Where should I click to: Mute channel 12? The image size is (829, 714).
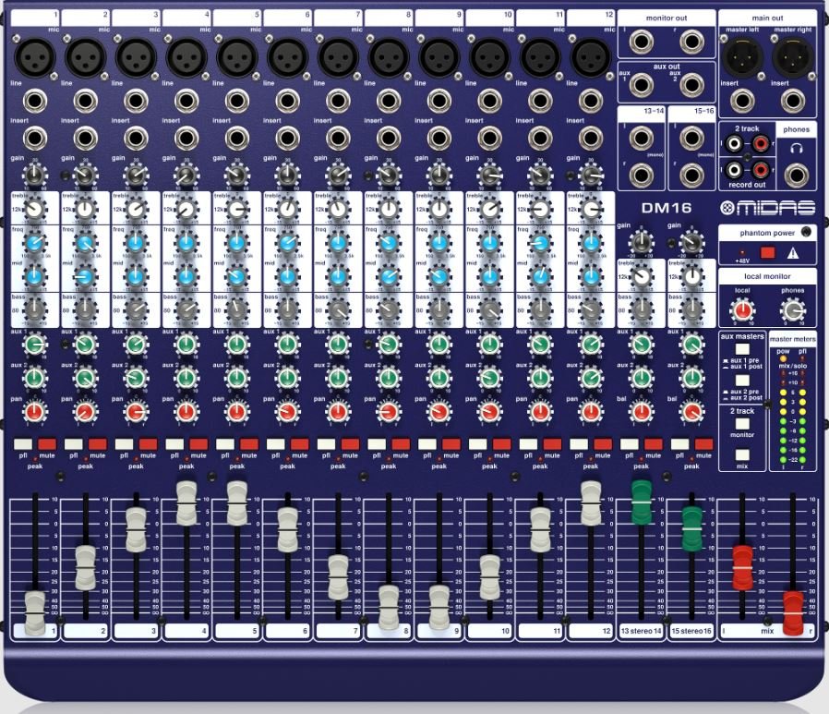(x=603, y=443)
